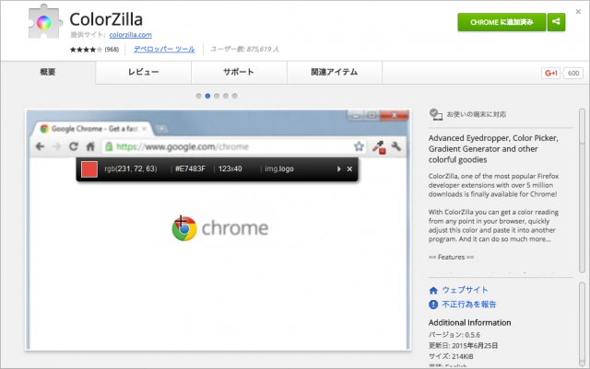The image size is (590, 369).
Task: Click the wrench settings icon in screenshot
Action: pyautogui.click(x=395, y=146)
